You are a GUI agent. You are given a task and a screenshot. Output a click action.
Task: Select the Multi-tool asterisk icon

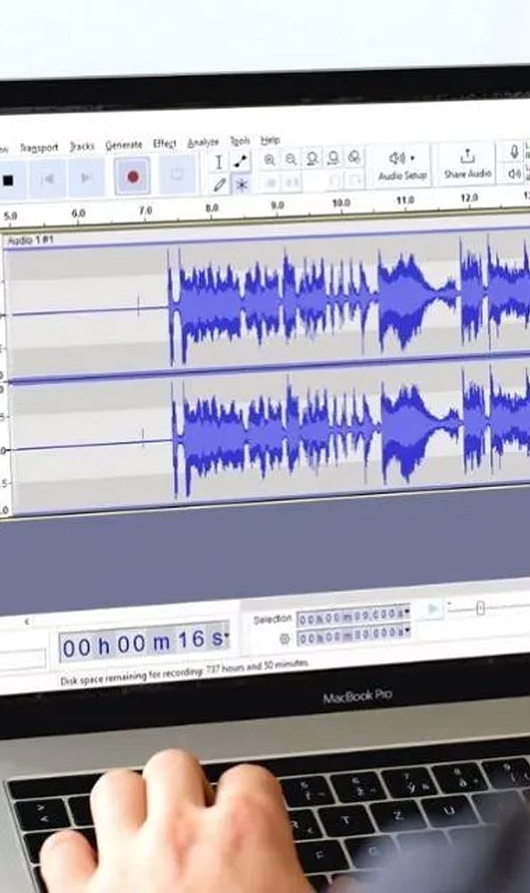242,185
